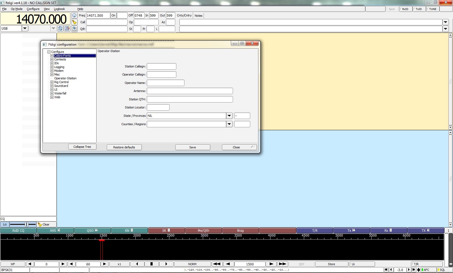Click the save QSO to logbook icon
The width and height of the screenshot is (453, 273).
tap(74, 29)
